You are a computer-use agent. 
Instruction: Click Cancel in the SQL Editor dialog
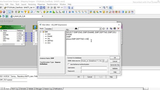tap(115, 61)
